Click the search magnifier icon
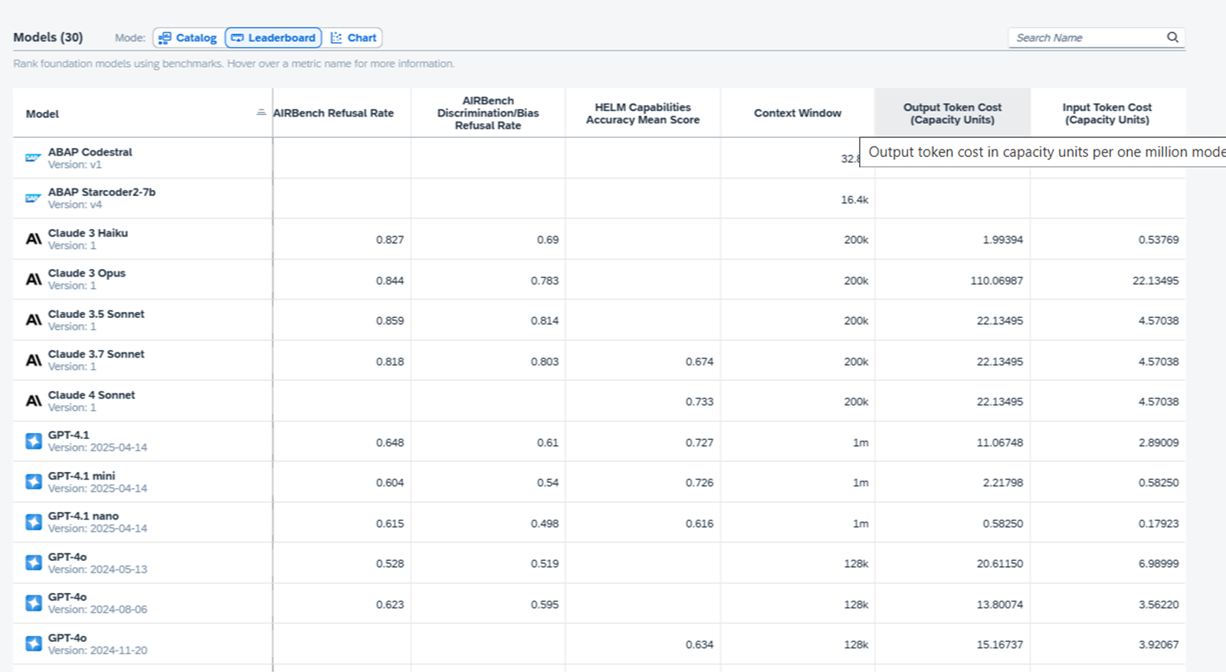Screen dimensions: 1226x672 [x=1172, y=38]
